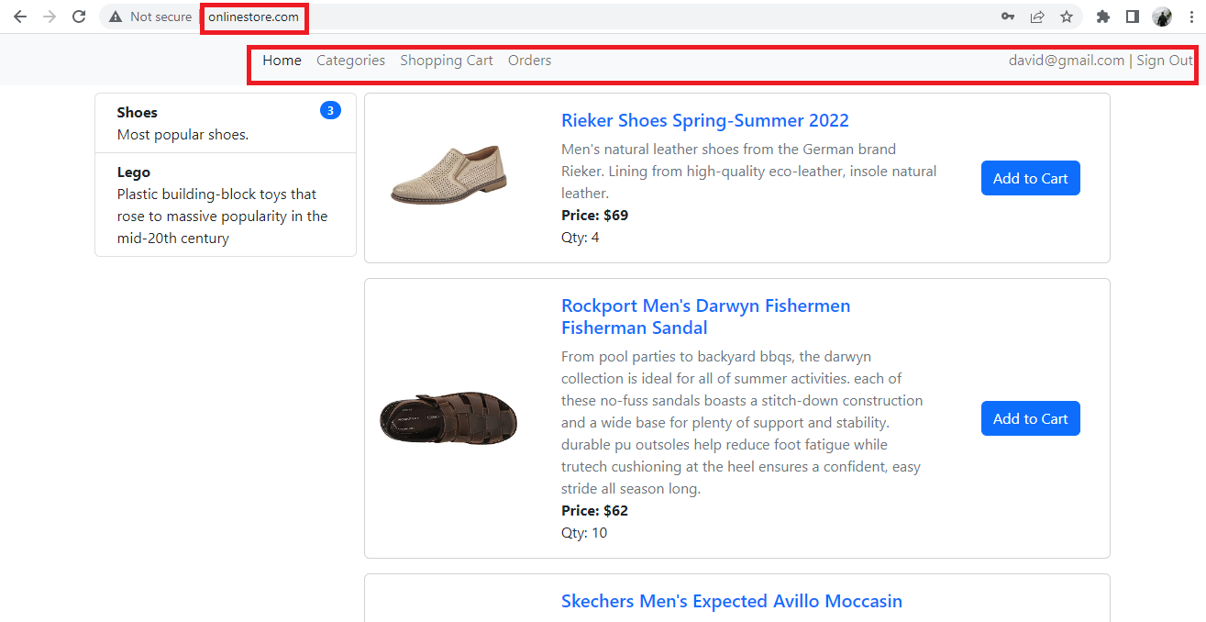Open Categories in the navigation bar
The height and width of the screenshot is (622, 1206).
pos(350,61)
